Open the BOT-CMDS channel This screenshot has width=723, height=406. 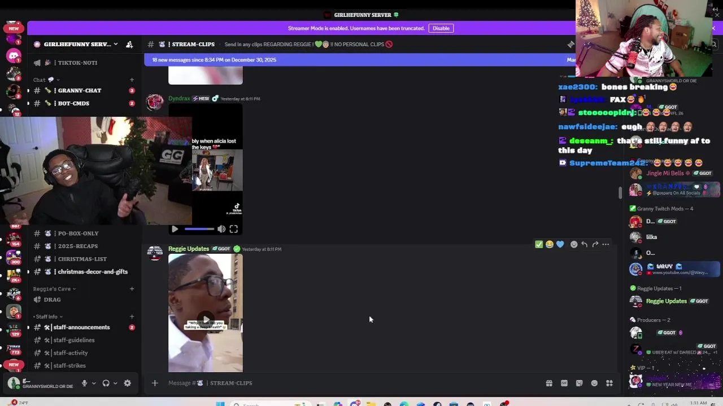pyautogui.click(x=83, y=103)
